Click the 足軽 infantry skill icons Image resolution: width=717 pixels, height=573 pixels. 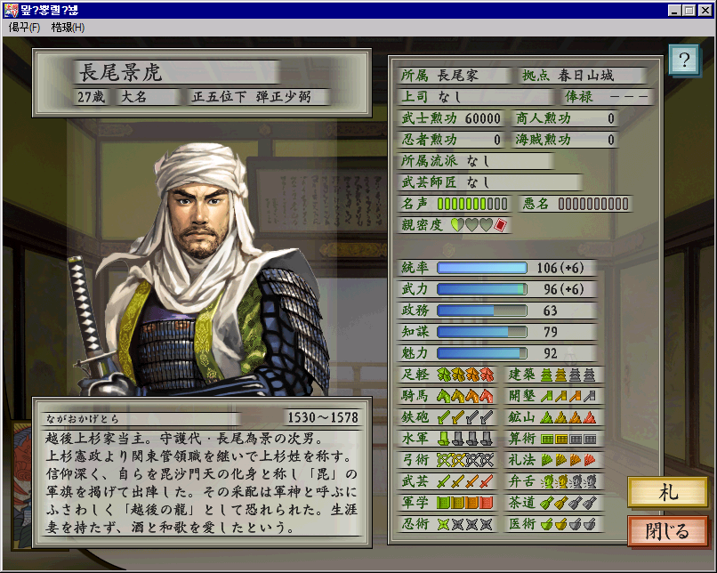coord(465,375)
